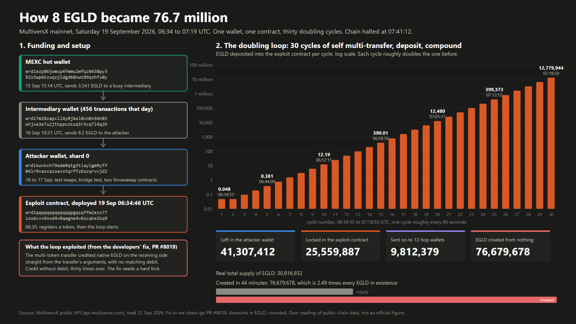Click the red created comparison bar

click(x=386, y=300)
